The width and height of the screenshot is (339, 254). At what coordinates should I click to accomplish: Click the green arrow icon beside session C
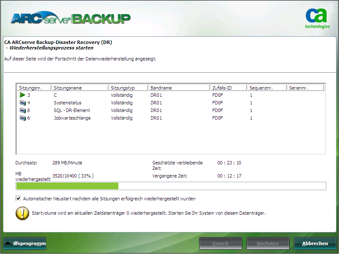click(x=22, y=95)
